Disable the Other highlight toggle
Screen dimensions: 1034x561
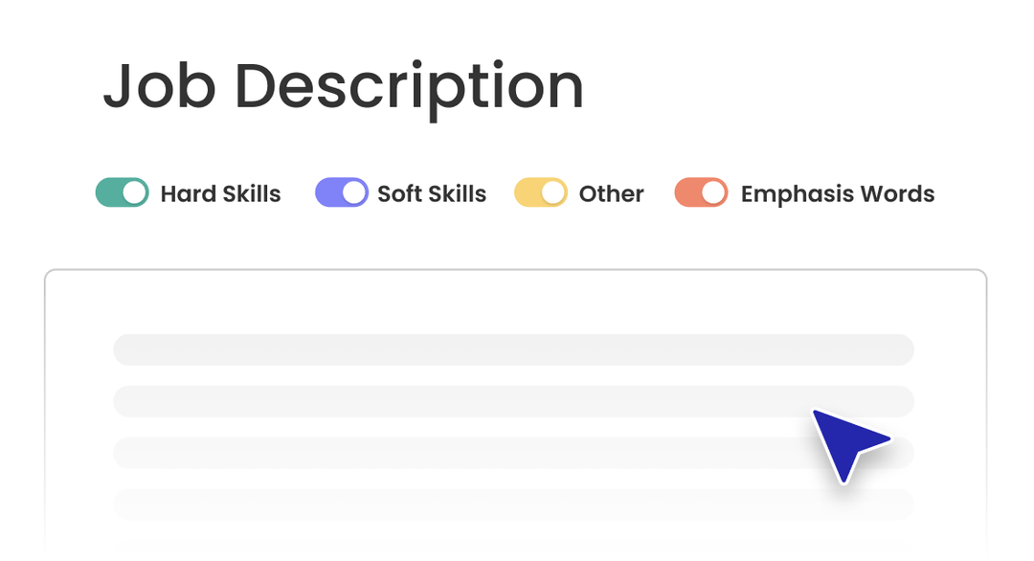point(540,192)
